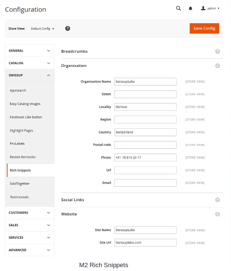Click the Save Config button
The image size is (231, 271).
(x=204, y=28)
